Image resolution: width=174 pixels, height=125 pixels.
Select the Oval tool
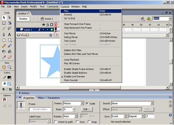coord(4,40)
